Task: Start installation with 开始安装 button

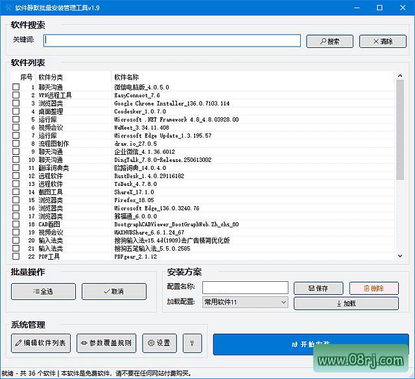Action: [312, 344]
